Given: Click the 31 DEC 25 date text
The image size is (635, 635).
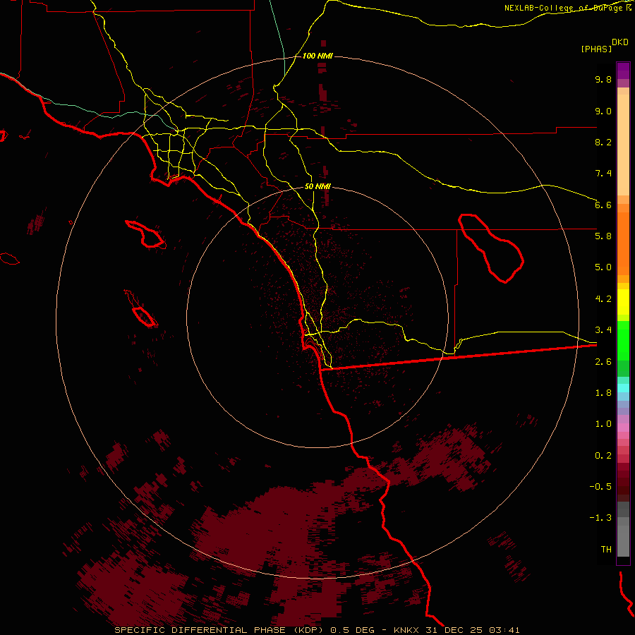Looking at the screenshot, I should coord(454,630).
